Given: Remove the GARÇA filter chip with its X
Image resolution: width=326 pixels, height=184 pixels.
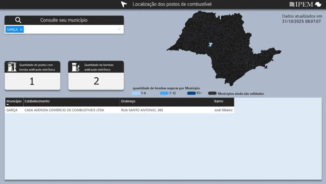Looking at the screenshot, I should tap(21, 30).
